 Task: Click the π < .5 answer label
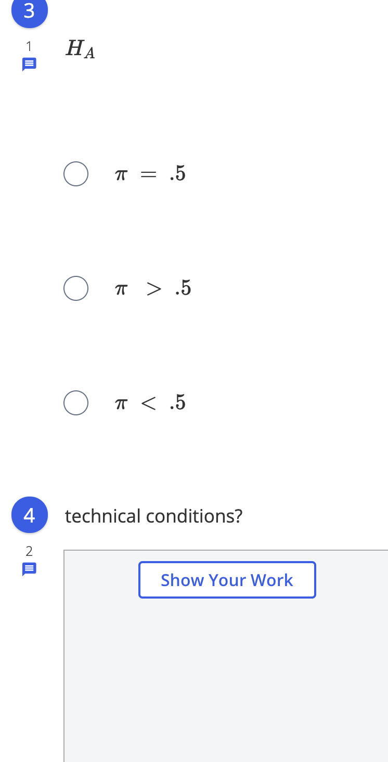coord(151,403)
